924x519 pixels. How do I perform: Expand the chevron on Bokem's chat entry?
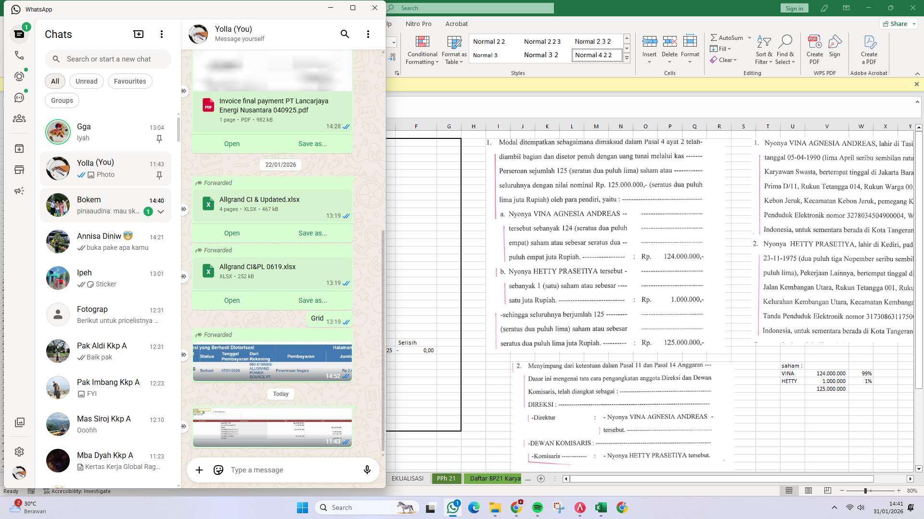coord(161,211)
